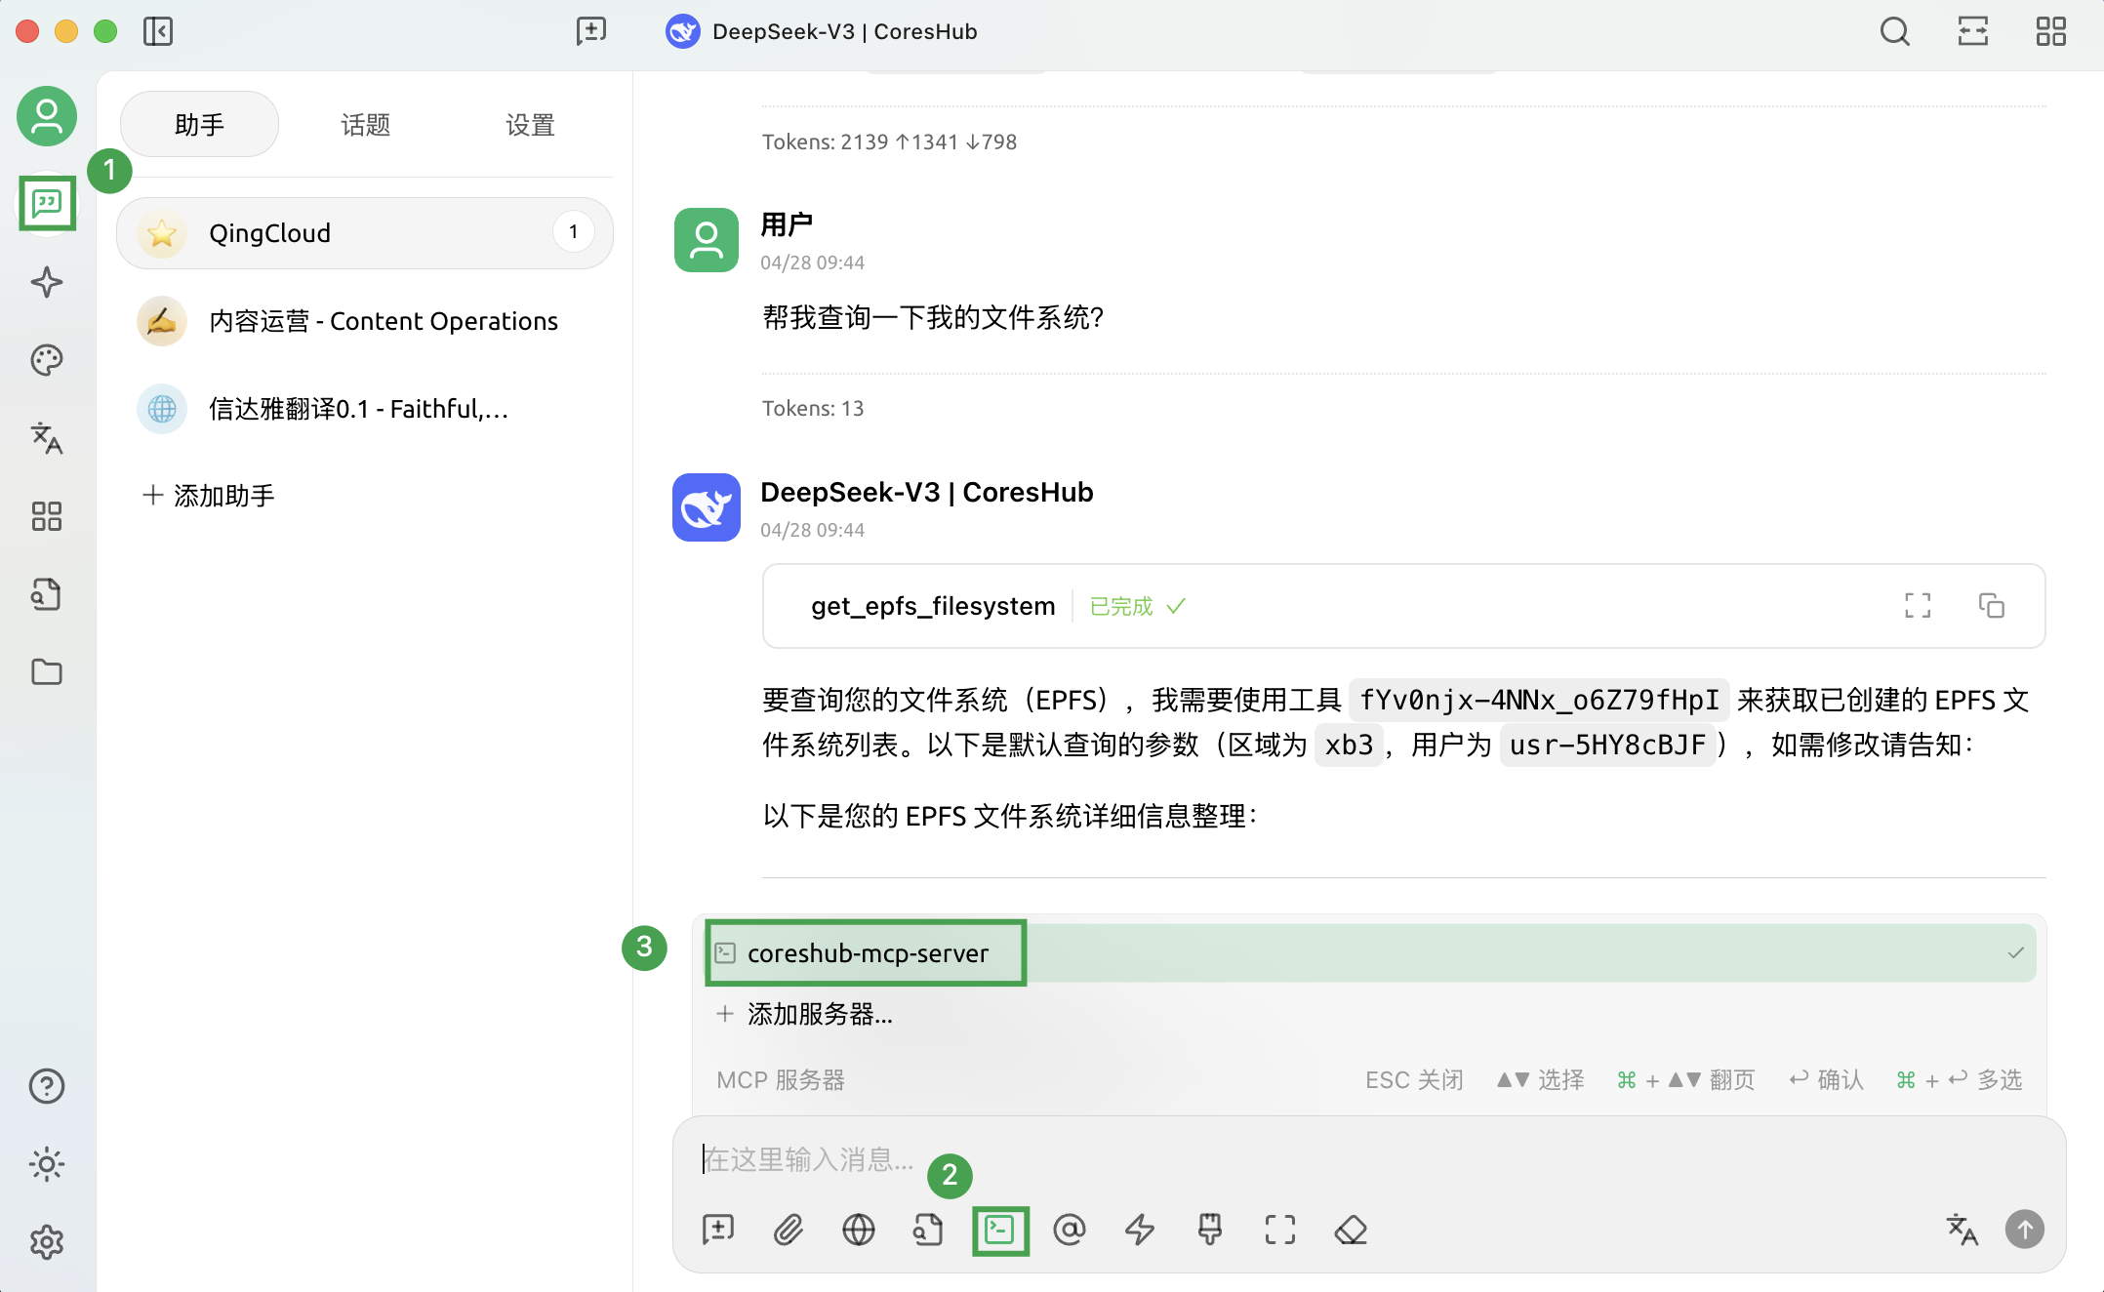Viewport: 2104px width, 1292px height.
Task: Open the MCP server terminal icon
Action: point(1000,1230)
